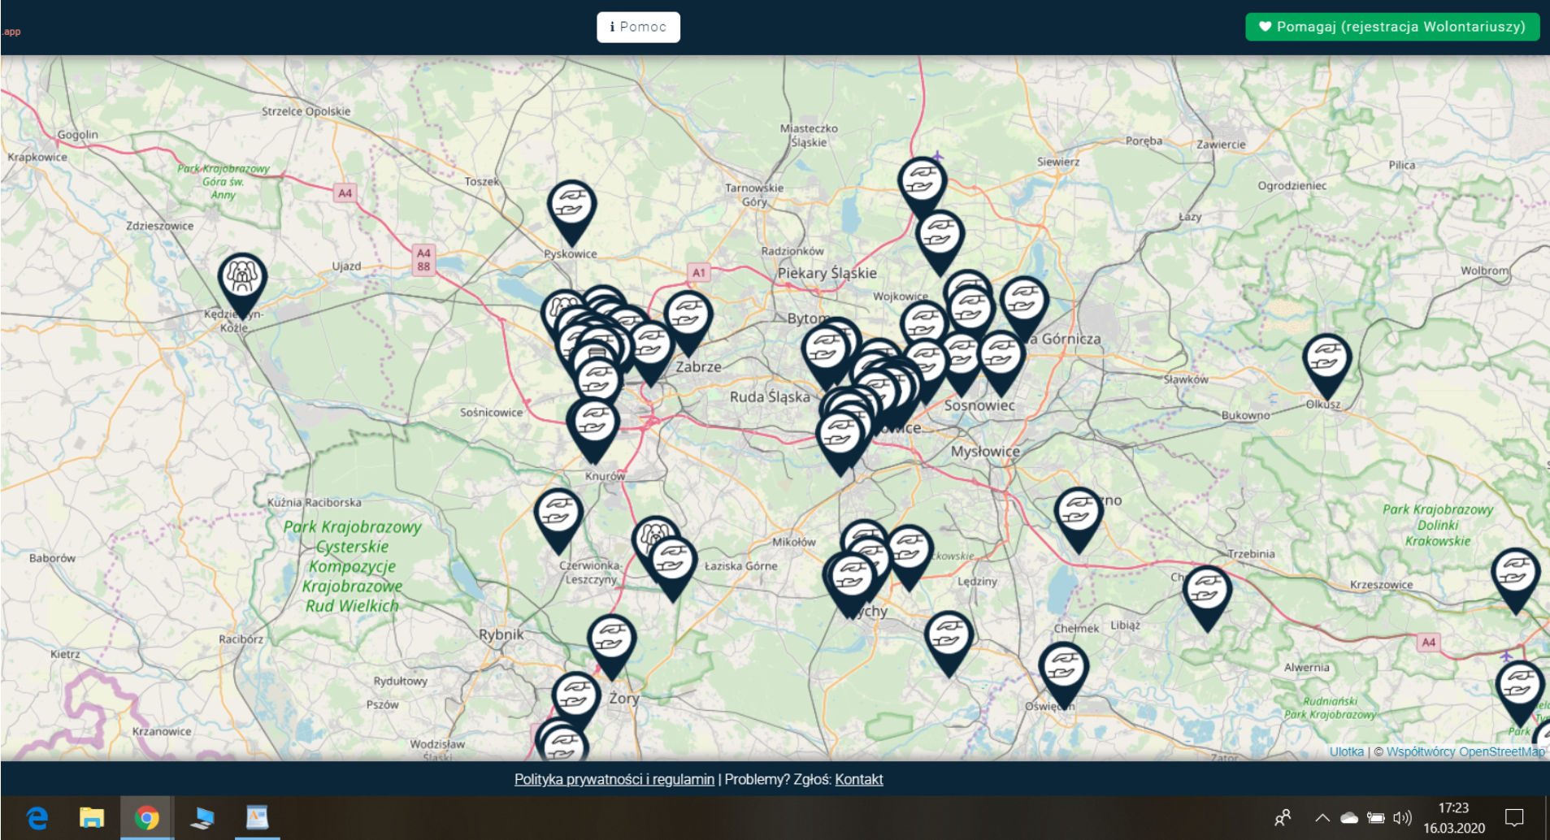
Task: Select the marker above Knurów
Action: 593,423
